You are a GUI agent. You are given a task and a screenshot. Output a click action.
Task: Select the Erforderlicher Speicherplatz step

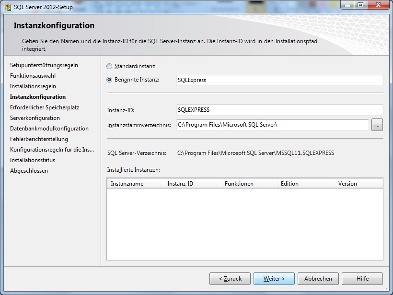point(45,107)
